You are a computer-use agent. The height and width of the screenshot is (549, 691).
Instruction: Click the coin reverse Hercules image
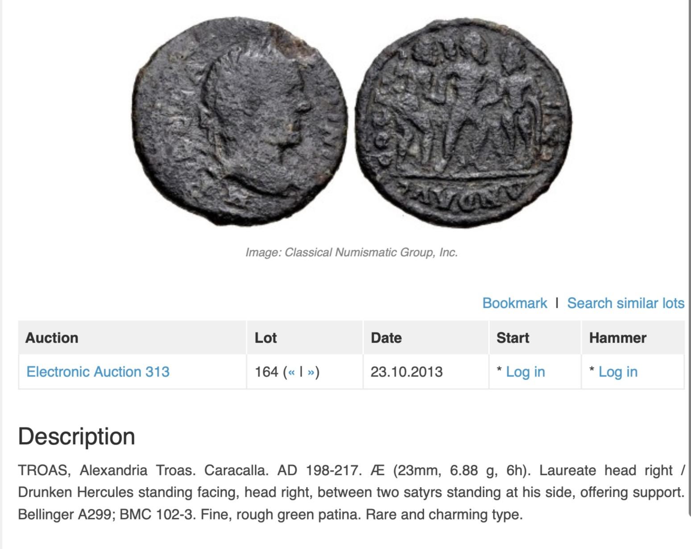coord(464,121)
